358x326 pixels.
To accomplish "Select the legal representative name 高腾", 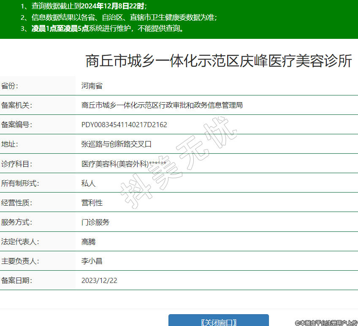I will 88,242.
